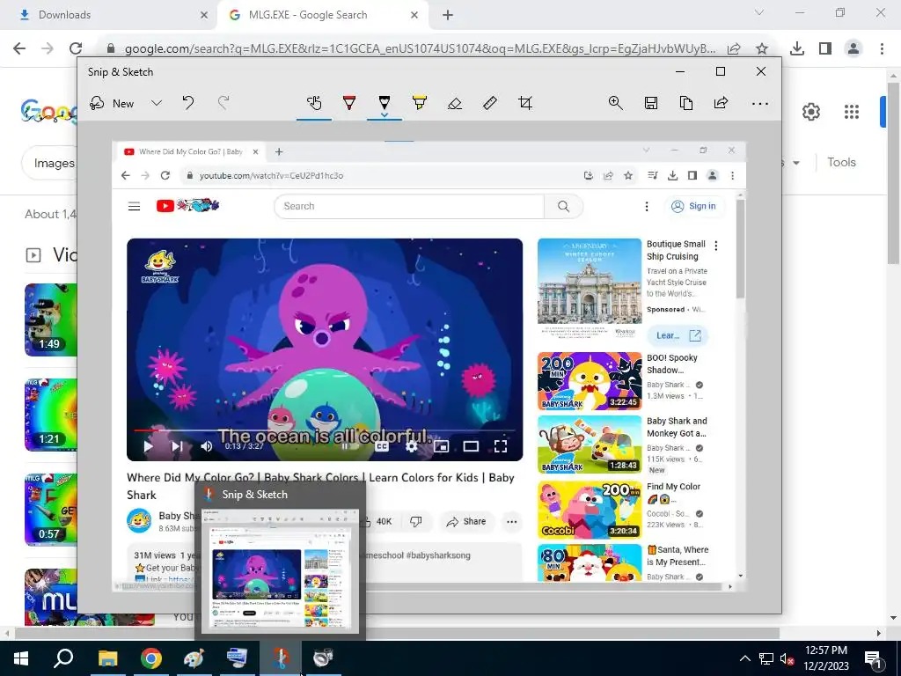Open the Windows Start menu
The height and width of the screenshot is (676, 901).
21,658
